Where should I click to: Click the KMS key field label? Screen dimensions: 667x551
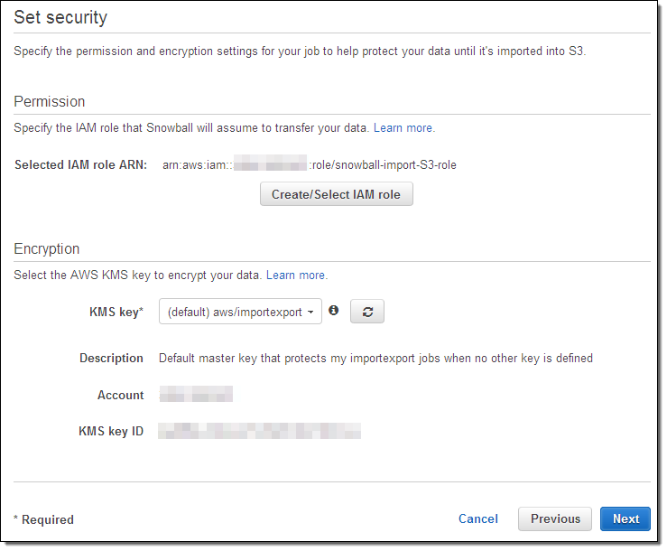click(116, 312)
